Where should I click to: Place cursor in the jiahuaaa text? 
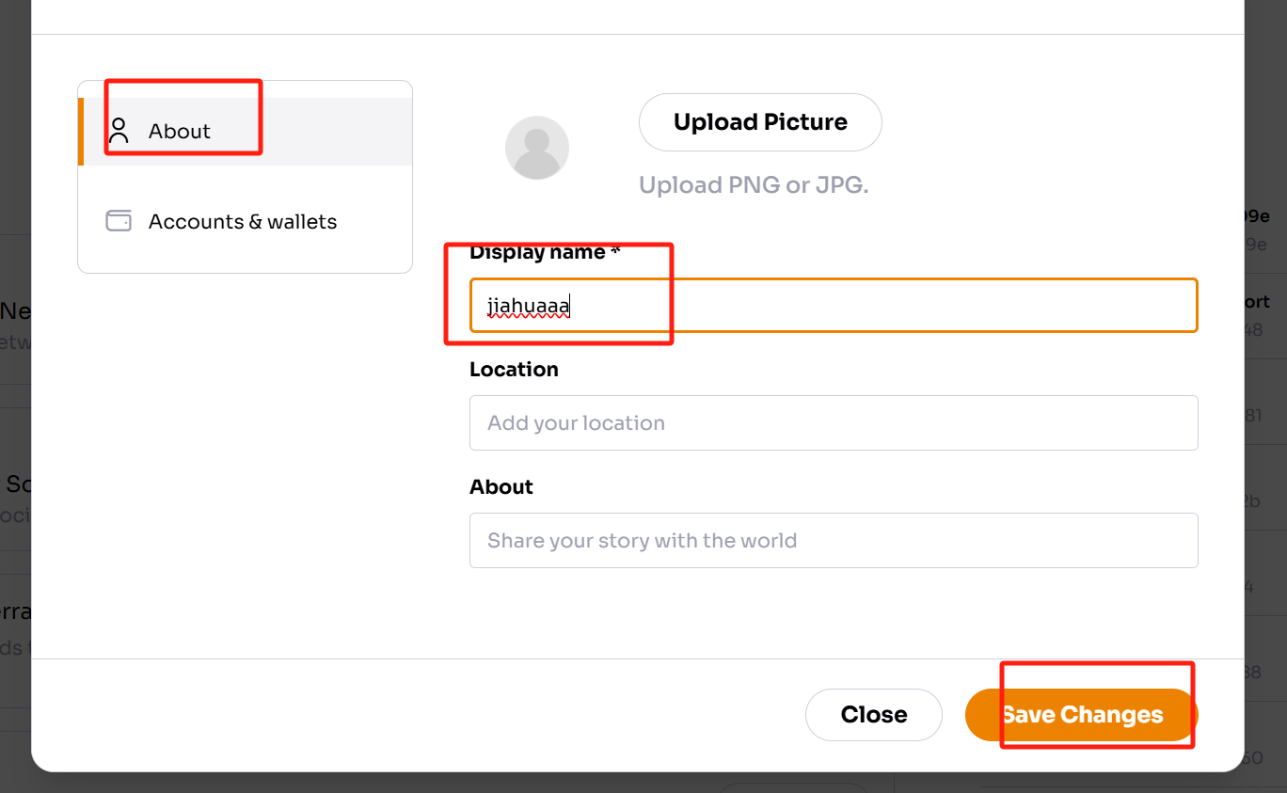528,306
